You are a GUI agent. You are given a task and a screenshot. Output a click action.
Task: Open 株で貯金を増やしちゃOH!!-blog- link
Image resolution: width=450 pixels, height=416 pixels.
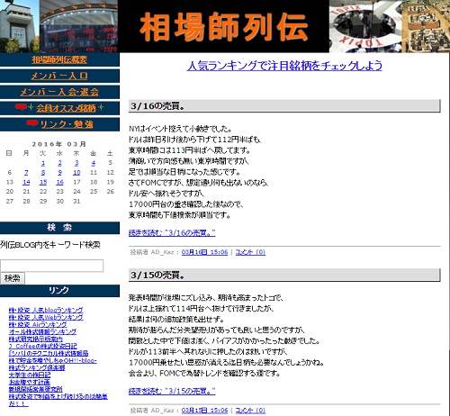tap(53, 360)
